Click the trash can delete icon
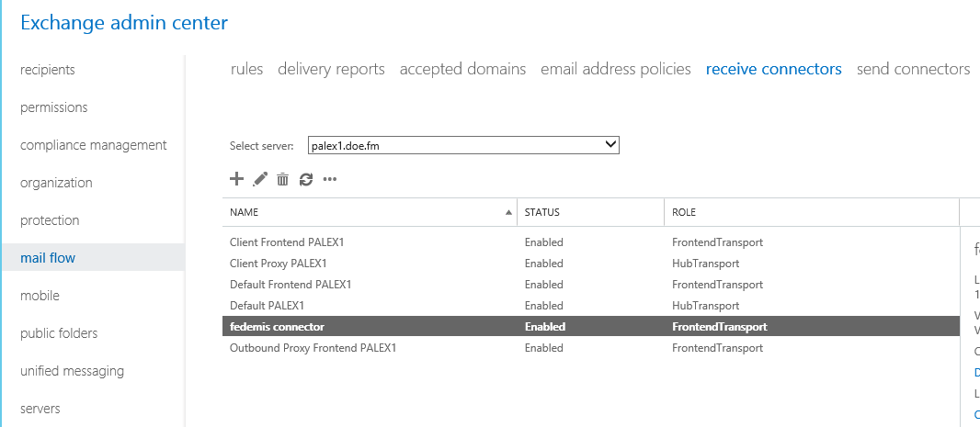 tap(283, 180)
